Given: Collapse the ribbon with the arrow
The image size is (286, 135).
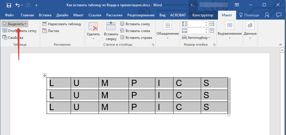Looking at the screenshot, I should [279, 45].
